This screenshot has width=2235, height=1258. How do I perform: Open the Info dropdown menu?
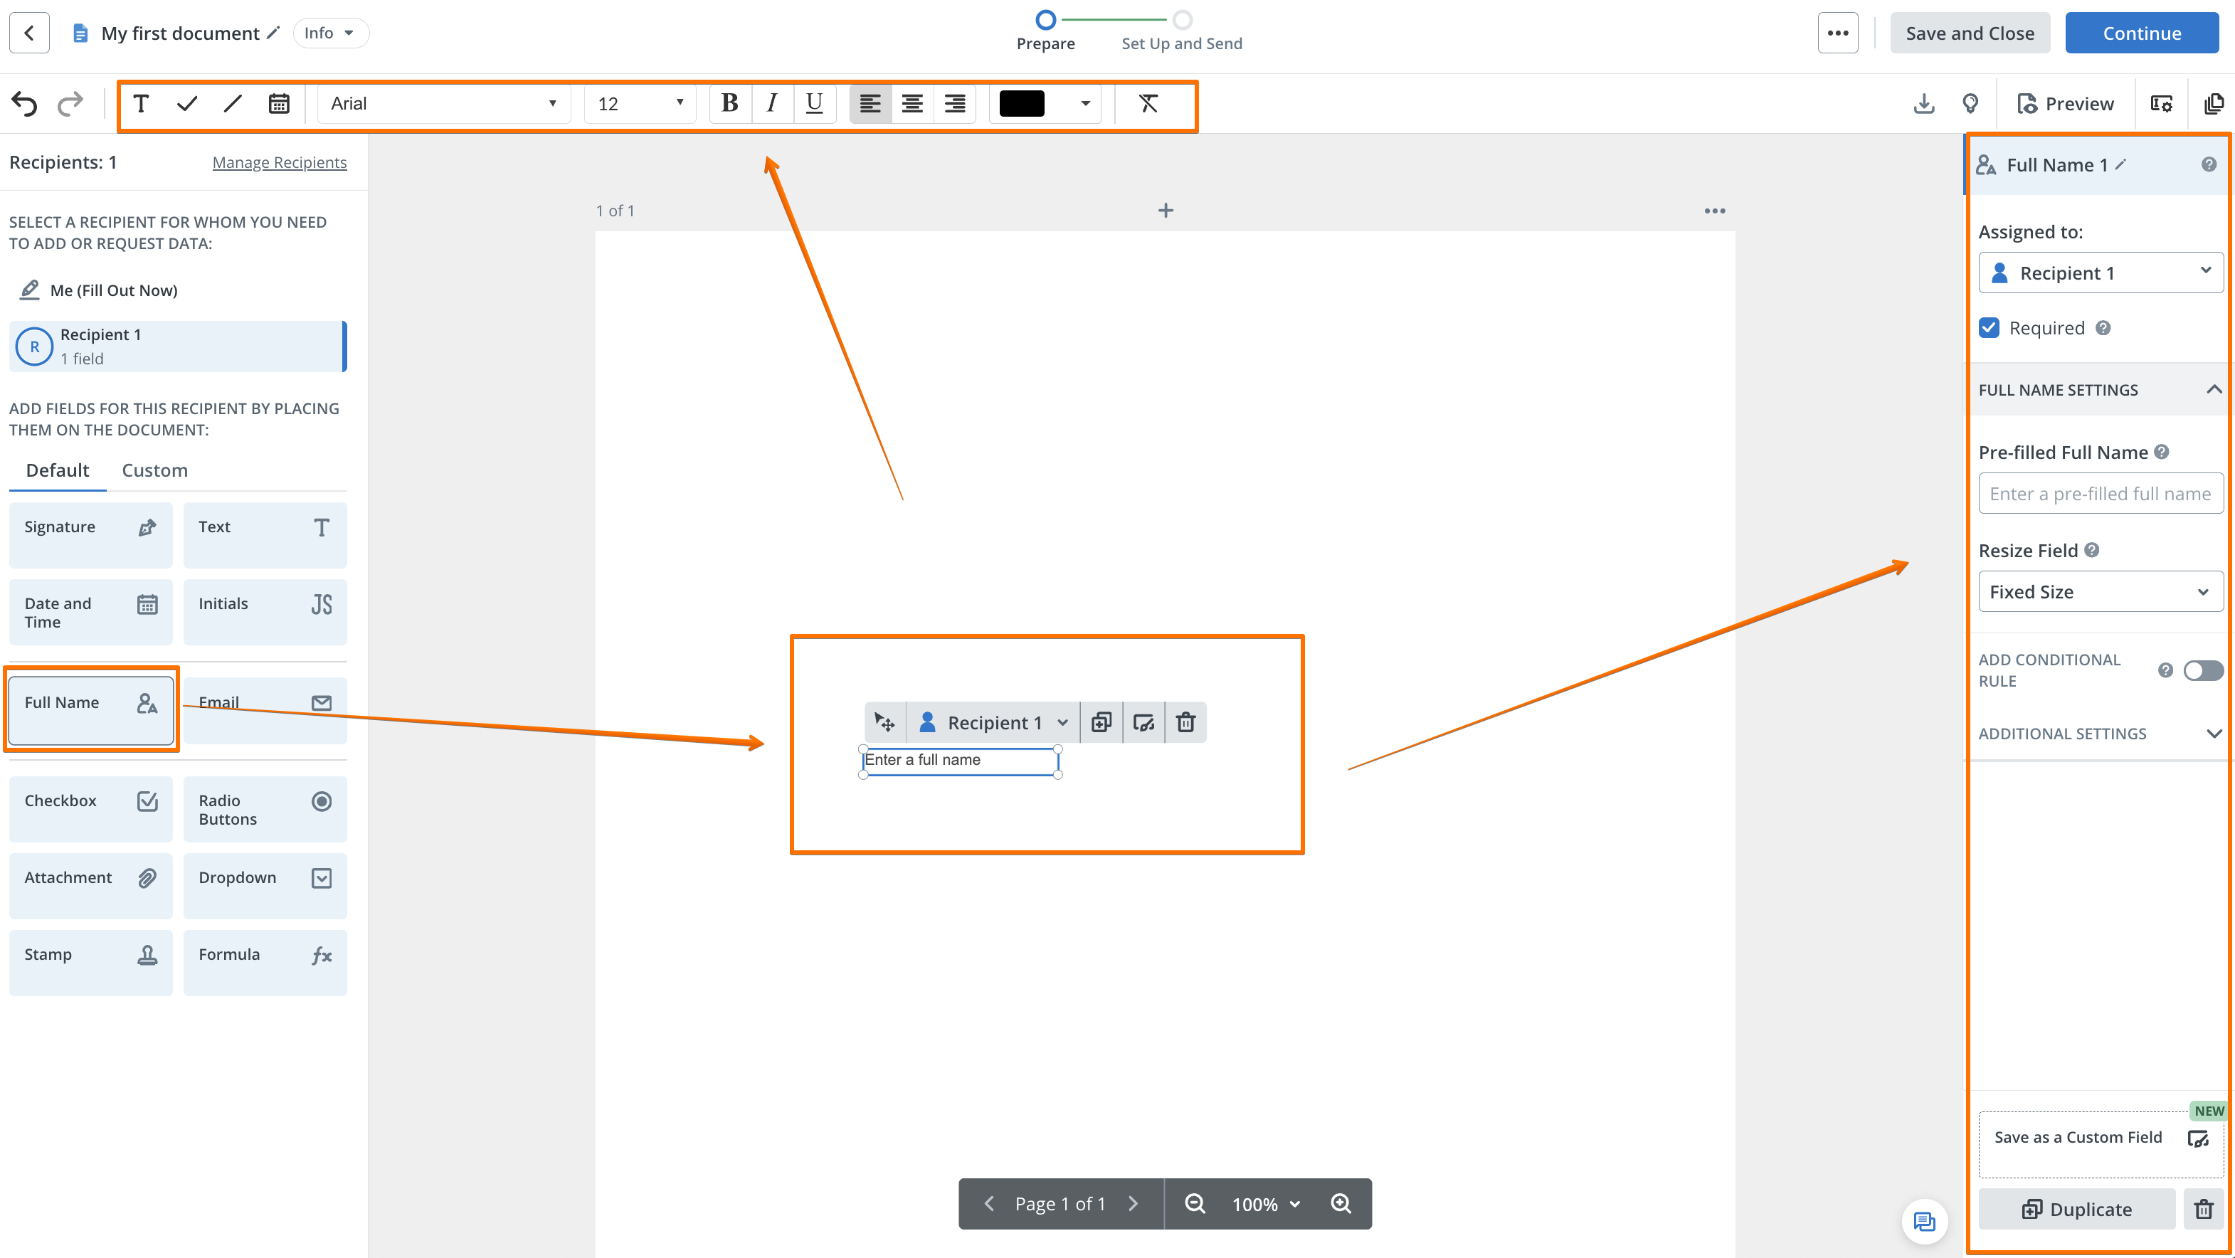click(x=329, y=33)
